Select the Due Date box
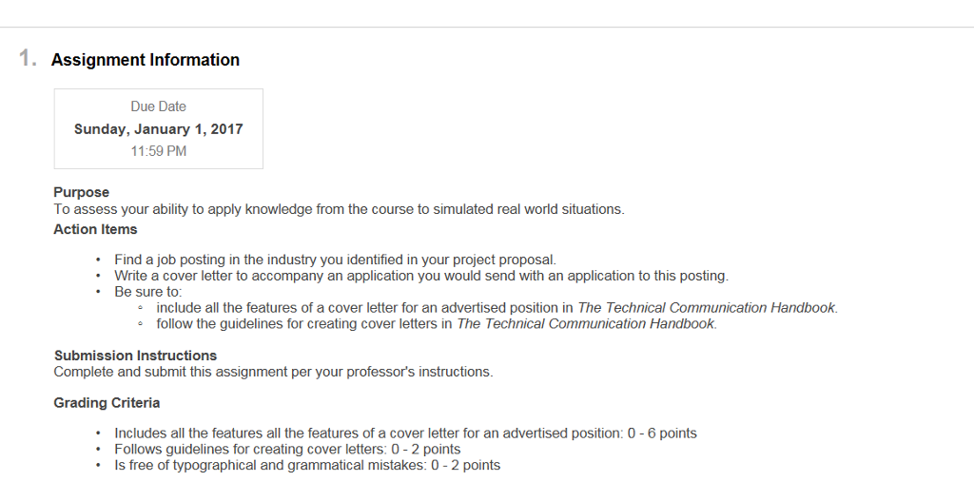 point(159,128)
